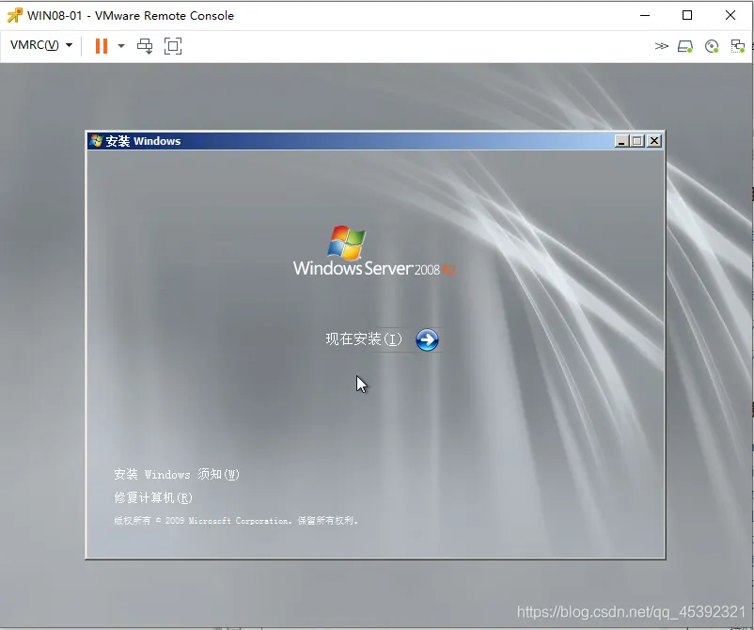The image size is (754, 630).
Task: Open hard disk device icon
Action: coord(685,46)
